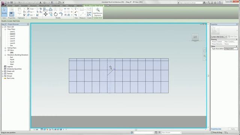Collapse the Phasing section in Properties
The width and height of the screenshot is (240, 135).
tap(237, 39)
